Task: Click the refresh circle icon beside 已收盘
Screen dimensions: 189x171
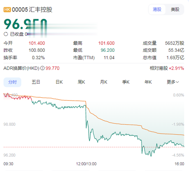Action: coord(5,34)
